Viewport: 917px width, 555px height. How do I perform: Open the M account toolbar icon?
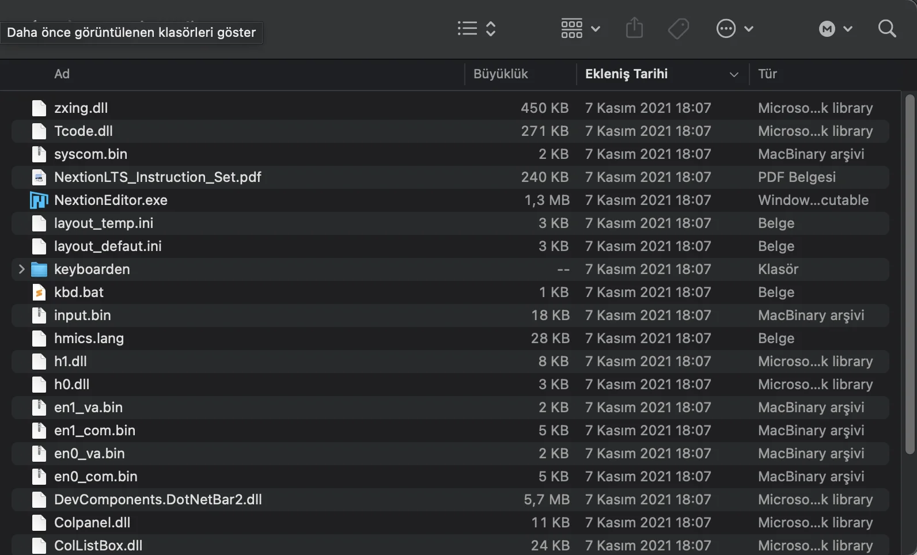tap(827, 28)
